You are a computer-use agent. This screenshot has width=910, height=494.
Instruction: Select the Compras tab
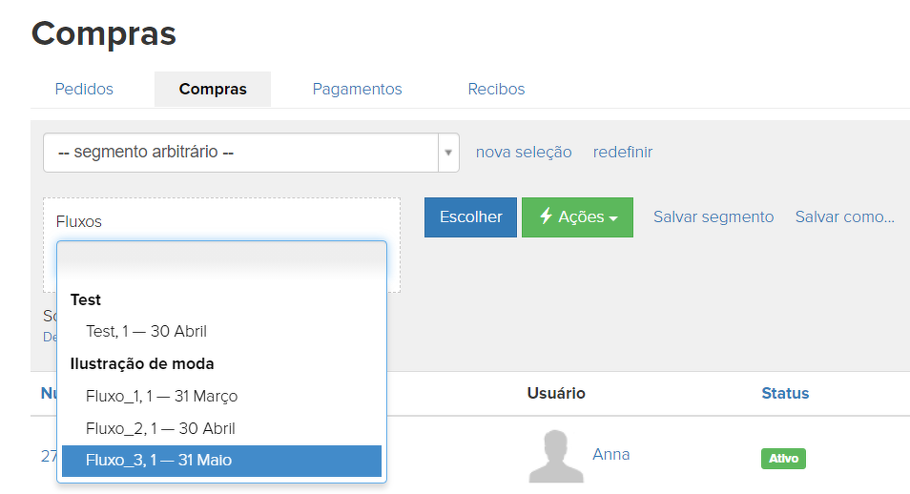[x=213, y=89]
